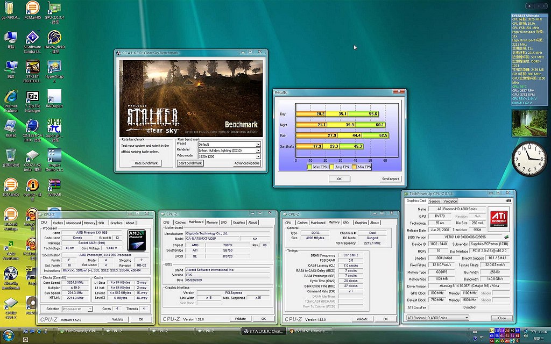Open the SiSoftware Sandra desktop icon

[x=32, y=42]
